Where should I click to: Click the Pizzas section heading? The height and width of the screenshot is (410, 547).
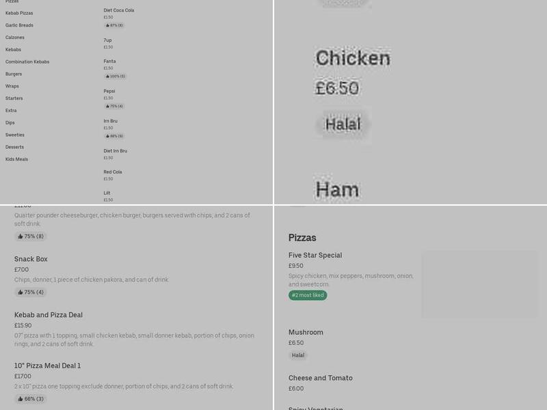(x=302, y=238)
